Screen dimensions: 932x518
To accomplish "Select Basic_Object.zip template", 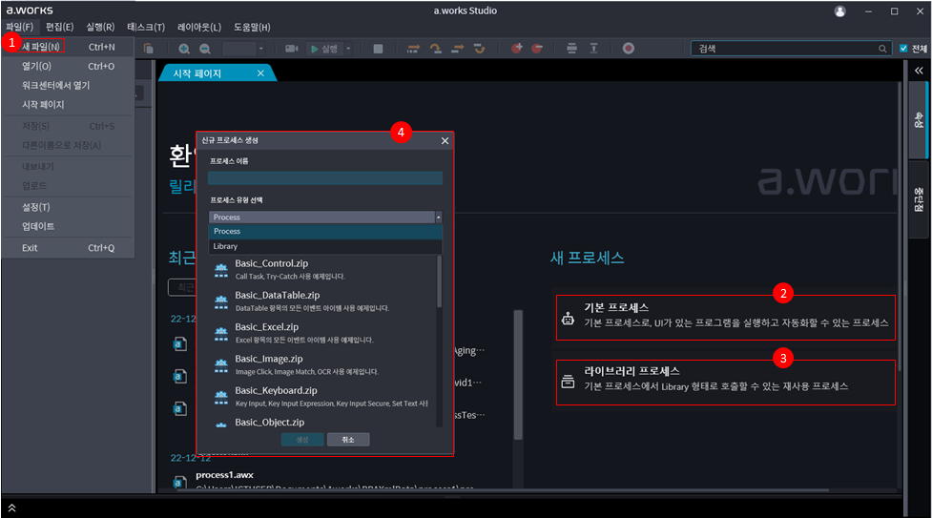I will tap(322, 422).
